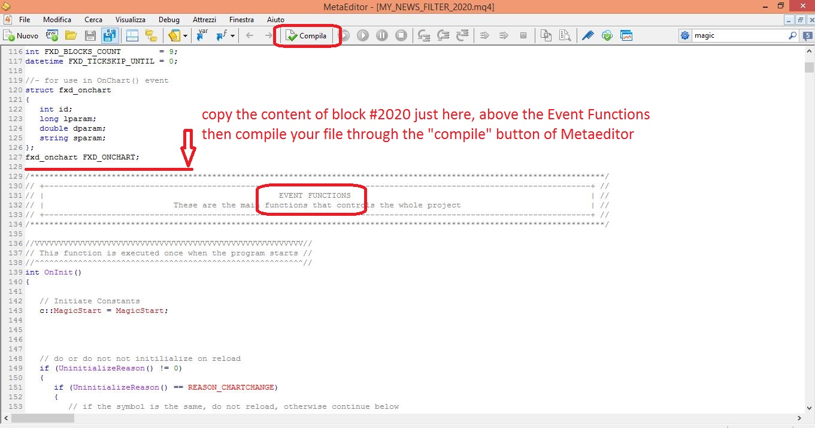Click the first profiling arrow icon
This screenshot has height=428, width=815.
coord(485,36)
